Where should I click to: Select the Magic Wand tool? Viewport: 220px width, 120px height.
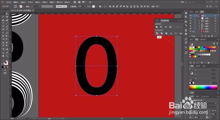[x=3, y=17]
